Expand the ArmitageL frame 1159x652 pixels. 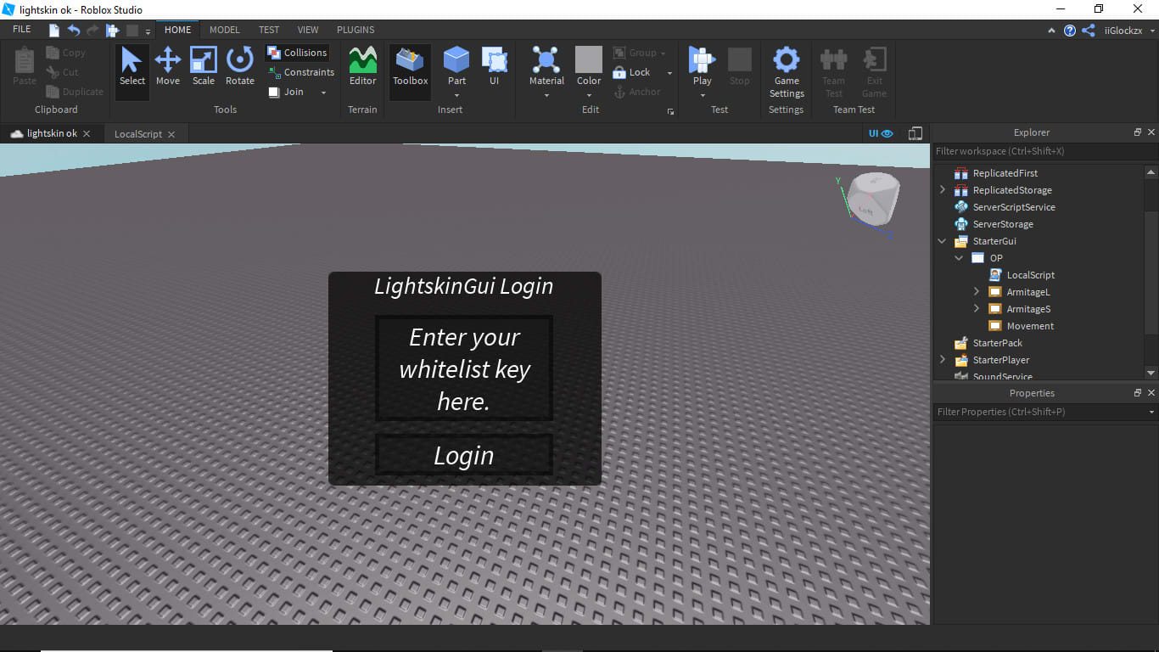(977, 292)
